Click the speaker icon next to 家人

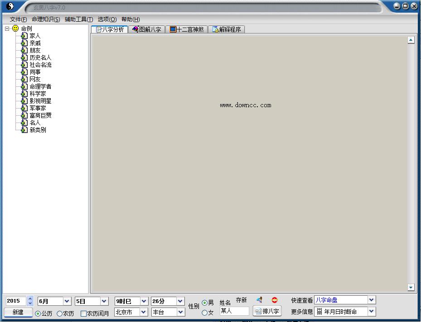click(24, 36)
